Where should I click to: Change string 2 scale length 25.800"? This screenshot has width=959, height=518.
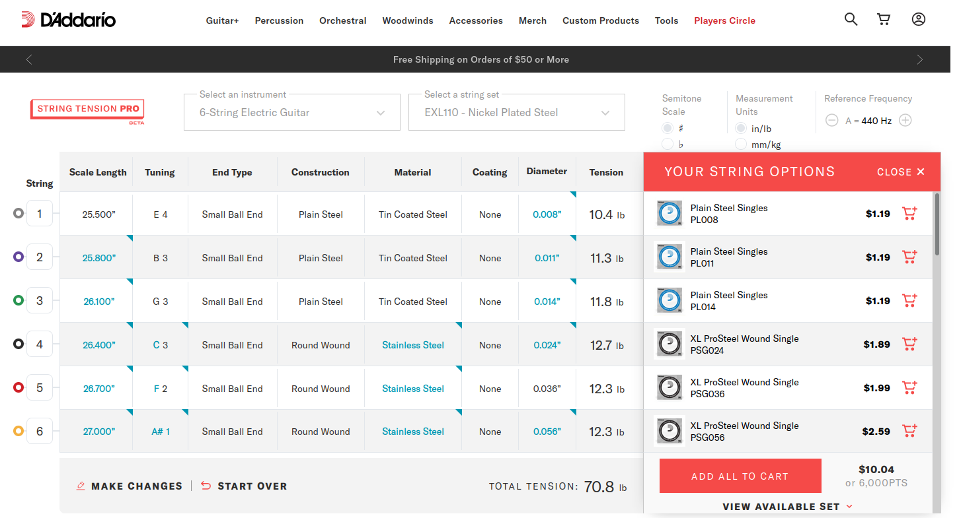coord(98,258)
